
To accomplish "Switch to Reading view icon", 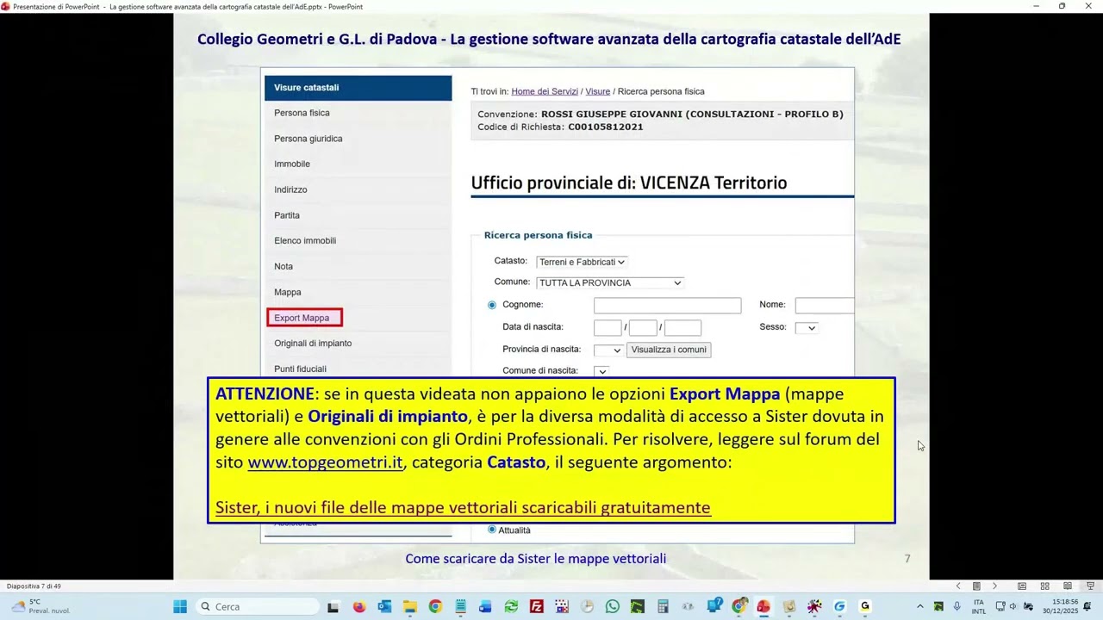I will click(1067, 586).
